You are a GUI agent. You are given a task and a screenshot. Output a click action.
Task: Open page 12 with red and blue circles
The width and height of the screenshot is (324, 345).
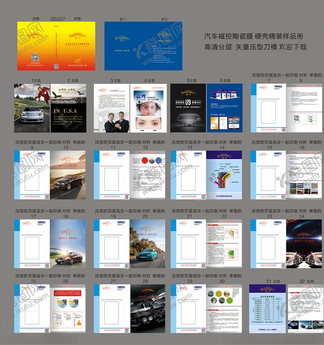click(x=148, y=175)
